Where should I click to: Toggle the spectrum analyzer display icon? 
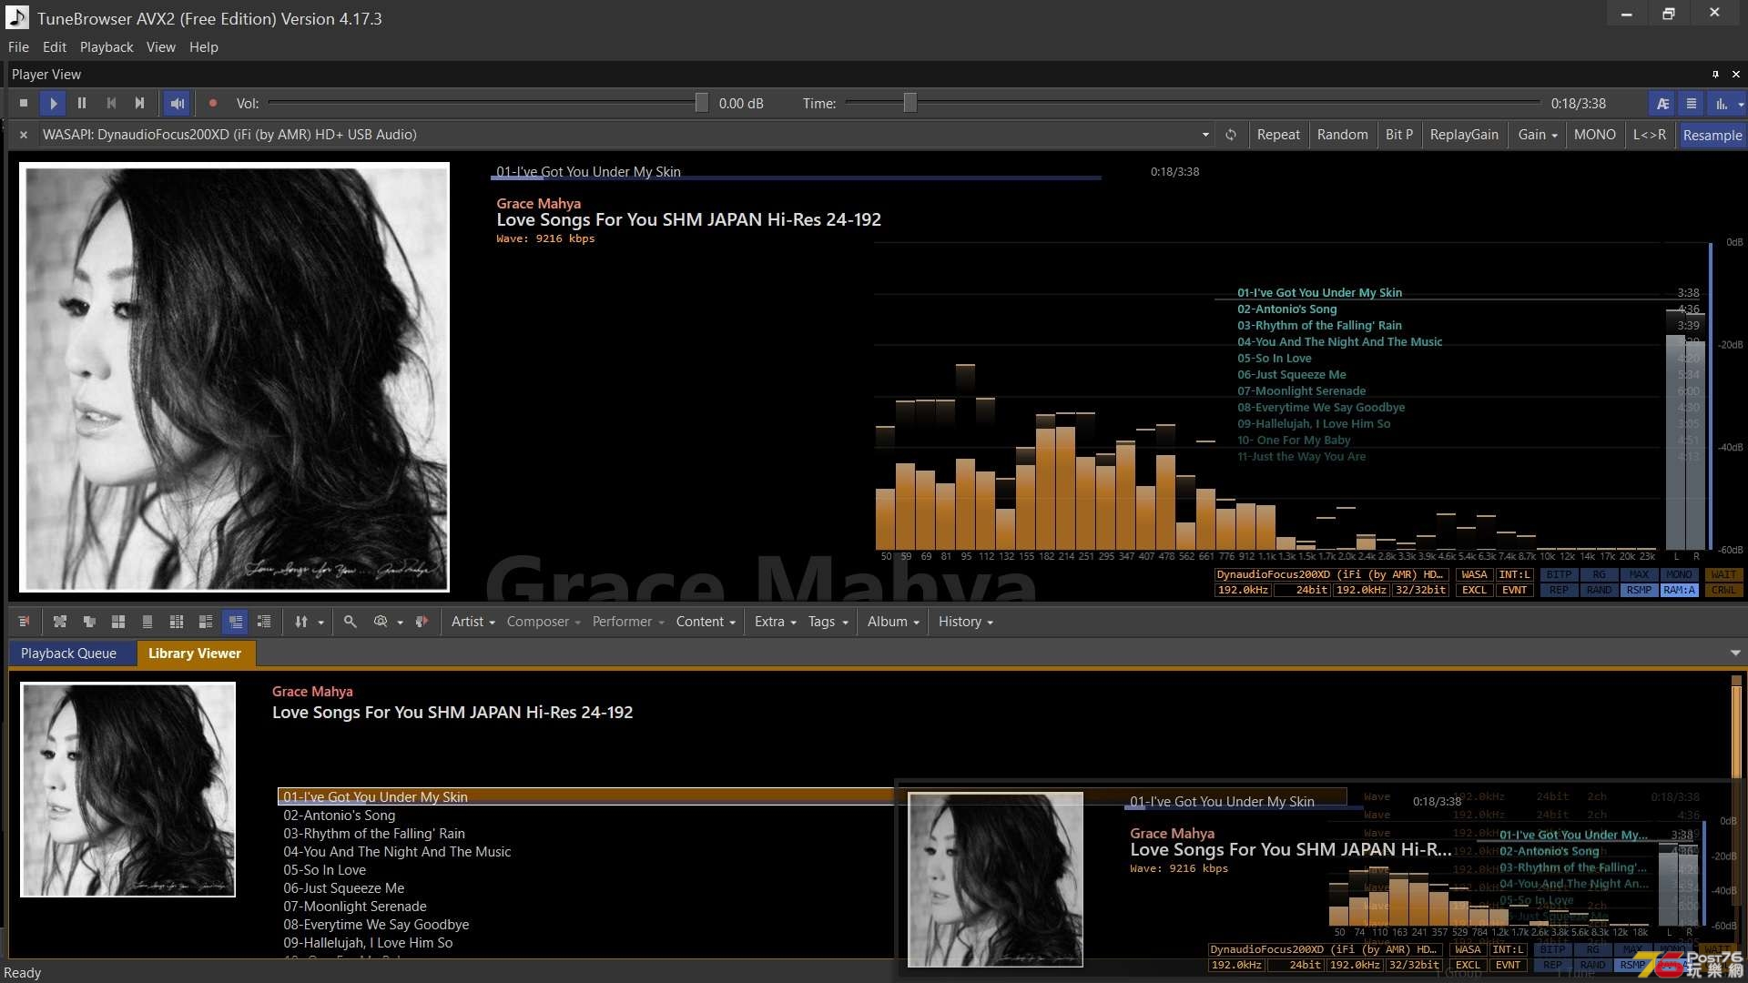[1721, 104]
